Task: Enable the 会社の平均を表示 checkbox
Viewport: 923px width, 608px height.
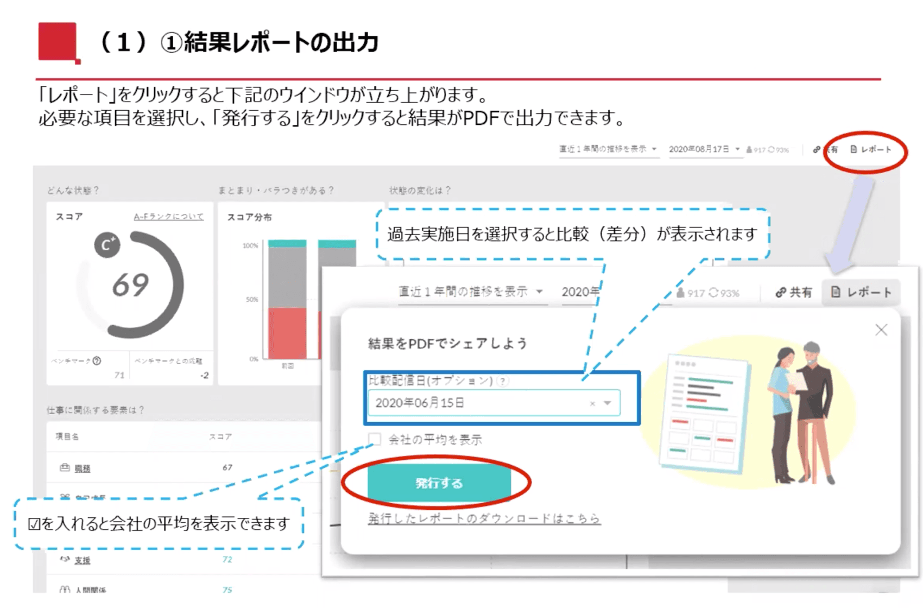Action: coord(375,439)
